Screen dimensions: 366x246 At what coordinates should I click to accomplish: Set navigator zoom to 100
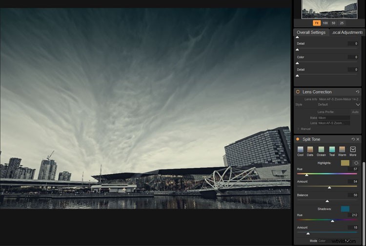coord(325,23)
